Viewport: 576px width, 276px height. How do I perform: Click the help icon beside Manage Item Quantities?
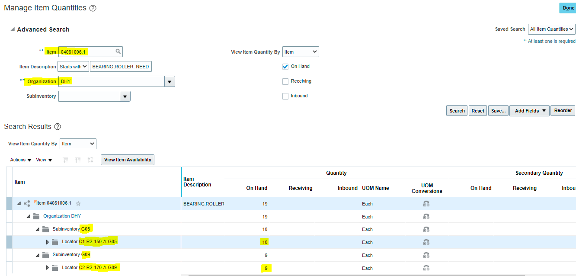[x=93, y=8]
